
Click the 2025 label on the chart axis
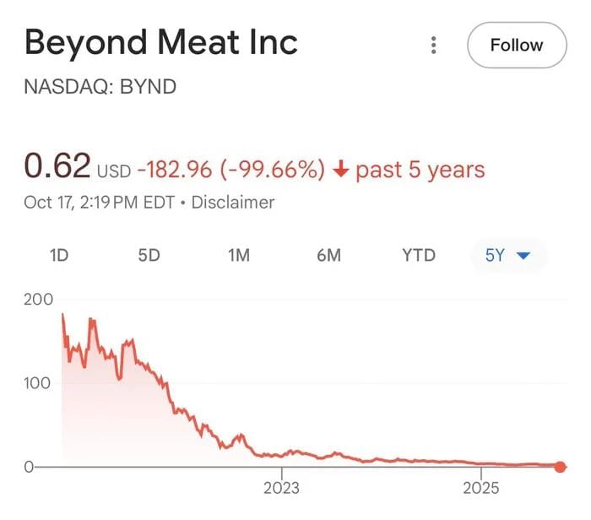click(481, 488)
